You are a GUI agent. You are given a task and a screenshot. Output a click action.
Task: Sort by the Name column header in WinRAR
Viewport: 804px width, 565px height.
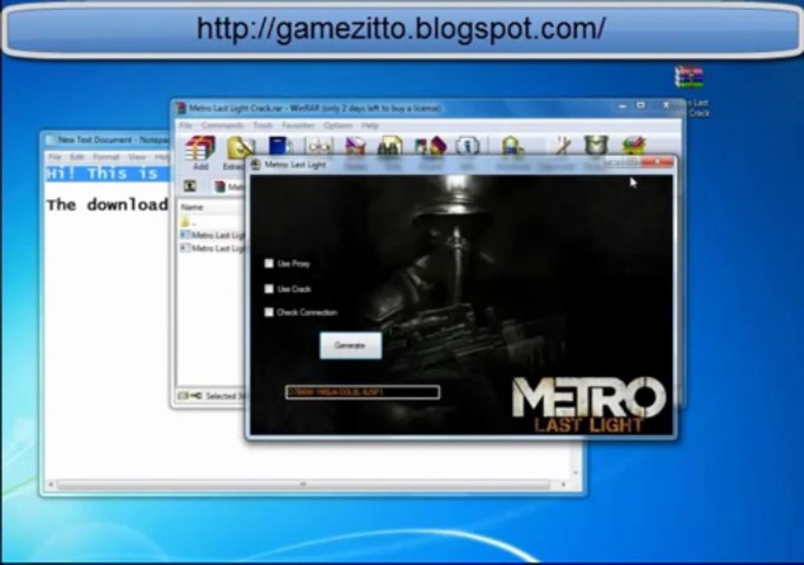point(210,207)
